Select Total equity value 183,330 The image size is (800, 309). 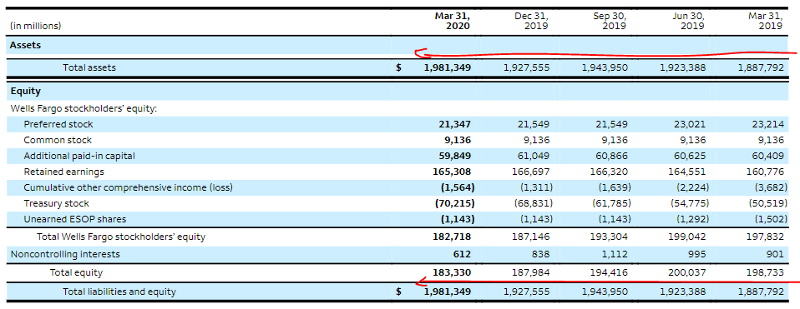click(452, 273)
